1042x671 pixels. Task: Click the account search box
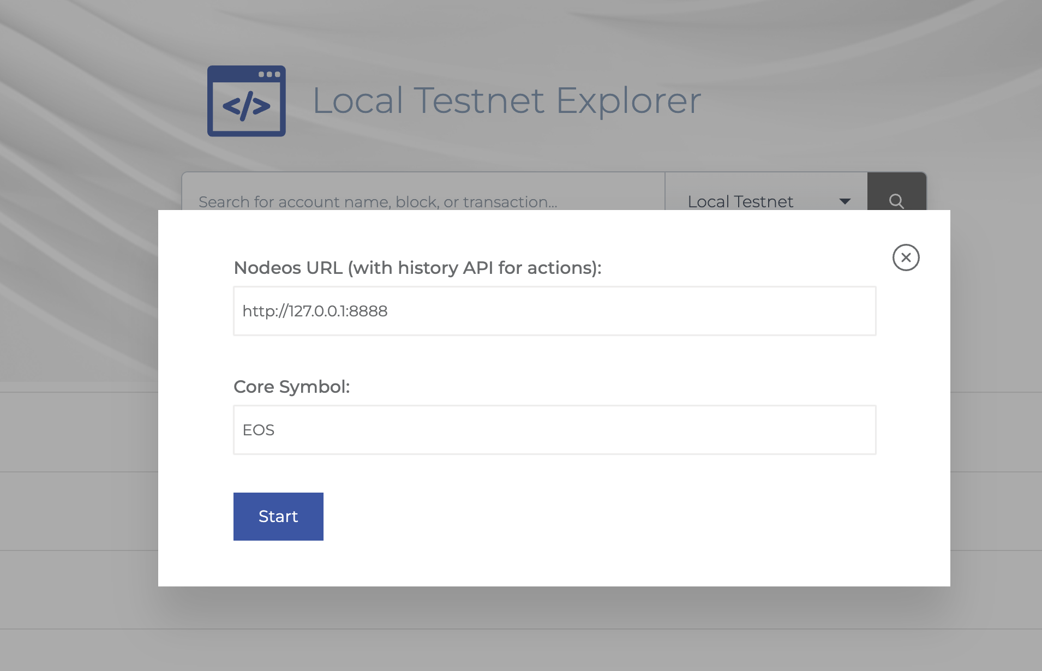[423, 192]
